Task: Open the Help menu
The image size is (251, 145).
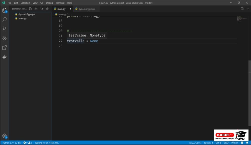Action: (x=70, y=3)
